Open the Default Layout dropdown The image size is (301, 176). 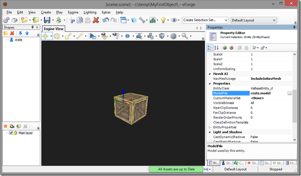274,20
